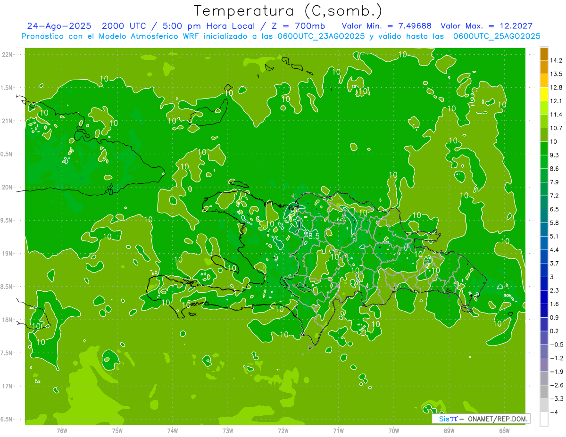This screenshot has height=437, width=566.
Task: Click the "5:00 pm Hora Local" text
Action: [x=209, y=26]
